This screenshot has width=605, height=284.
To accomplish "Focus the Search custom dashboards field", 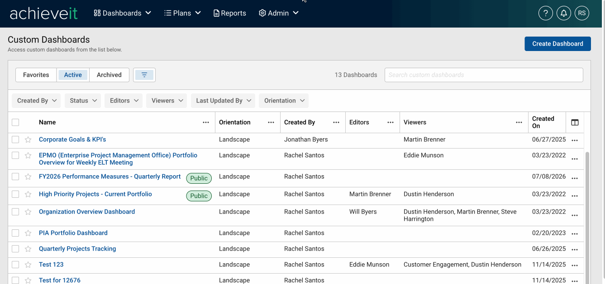I will tap(484, 75).
